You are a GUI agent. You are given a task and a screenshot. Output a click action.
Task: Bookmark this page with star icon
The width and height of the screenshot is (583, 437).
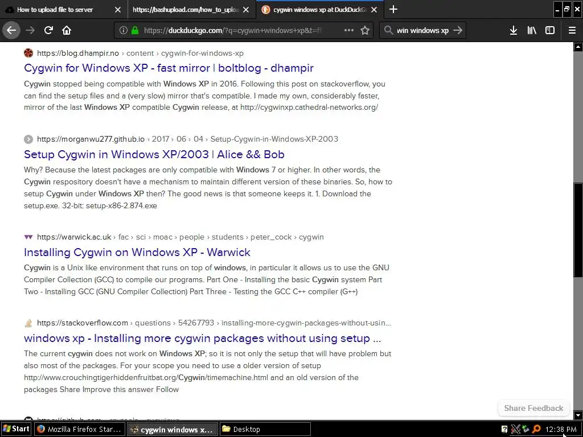click(x=365, y=31)
